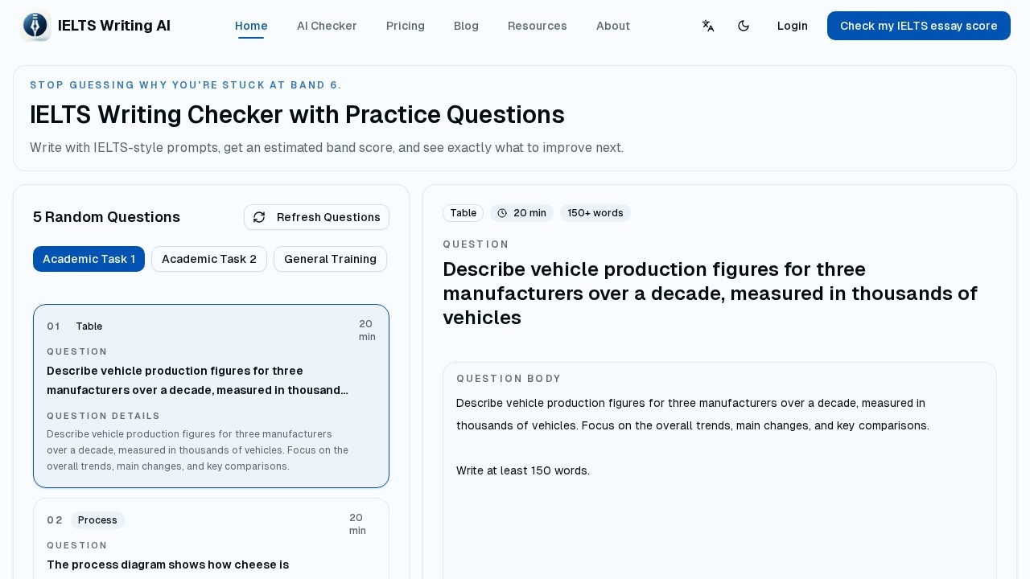Screen dimensions: 1030x579
Task: Click the IELTS Writing AI pen logo
Action: 35,26
